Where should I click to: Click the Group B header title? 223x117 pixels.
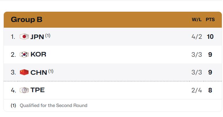click(27, 19)
